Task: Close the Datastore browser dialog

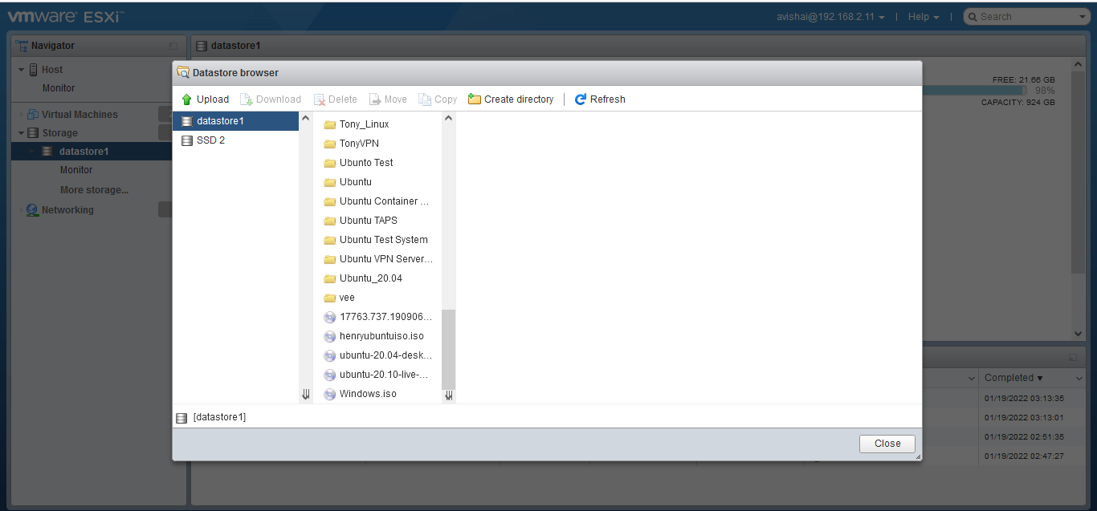Action: [x=887, y=444]
